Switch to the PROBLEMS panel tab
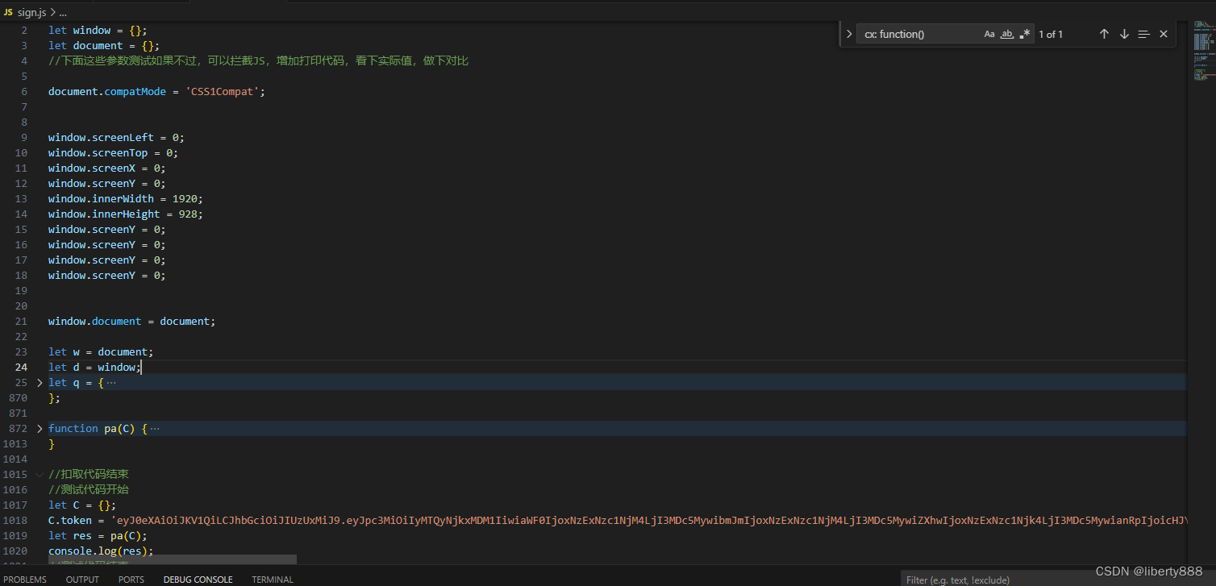 pos(25,580)
